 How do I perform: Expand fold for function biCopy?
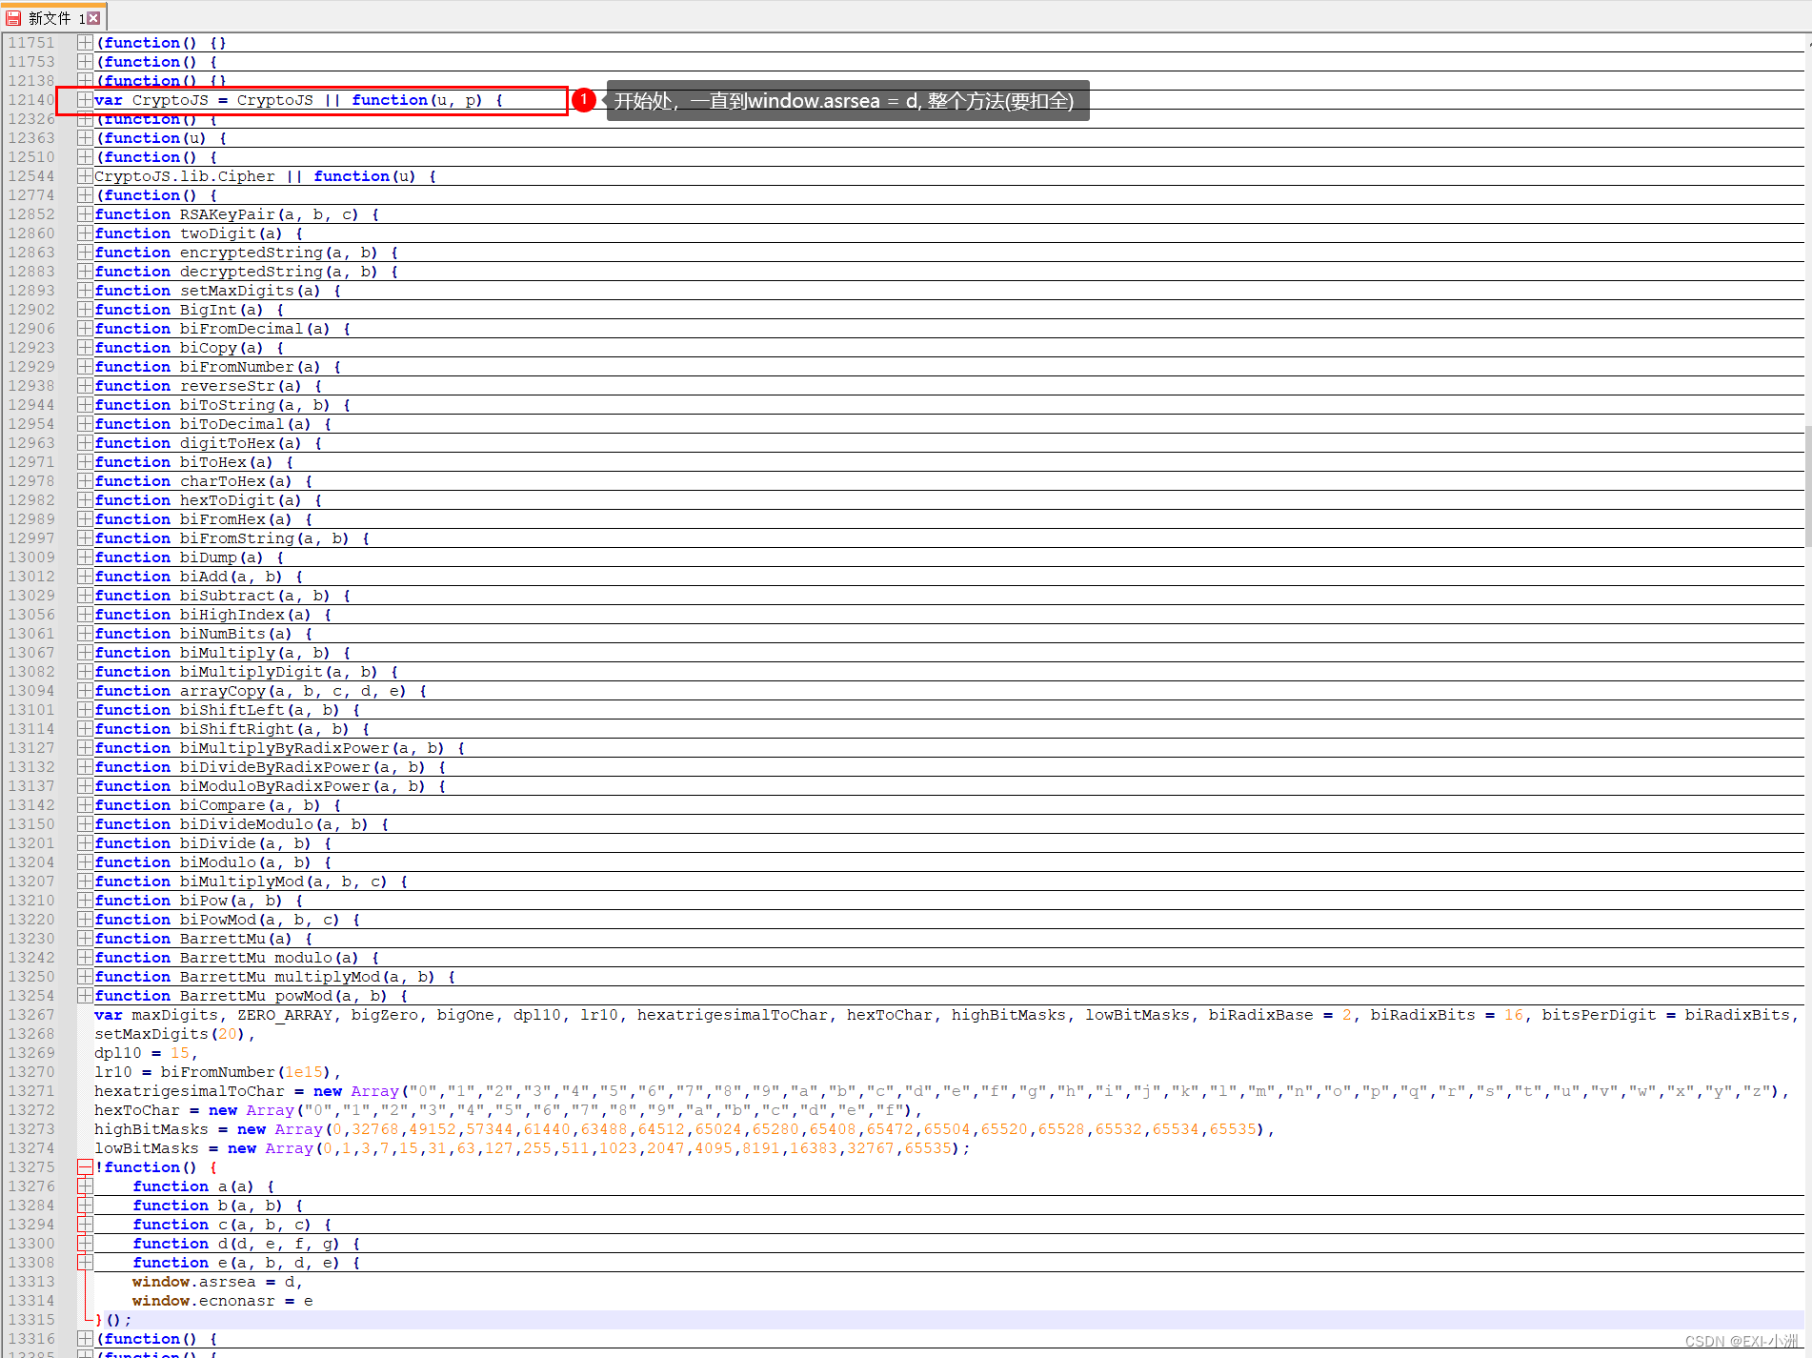point(85,348)
